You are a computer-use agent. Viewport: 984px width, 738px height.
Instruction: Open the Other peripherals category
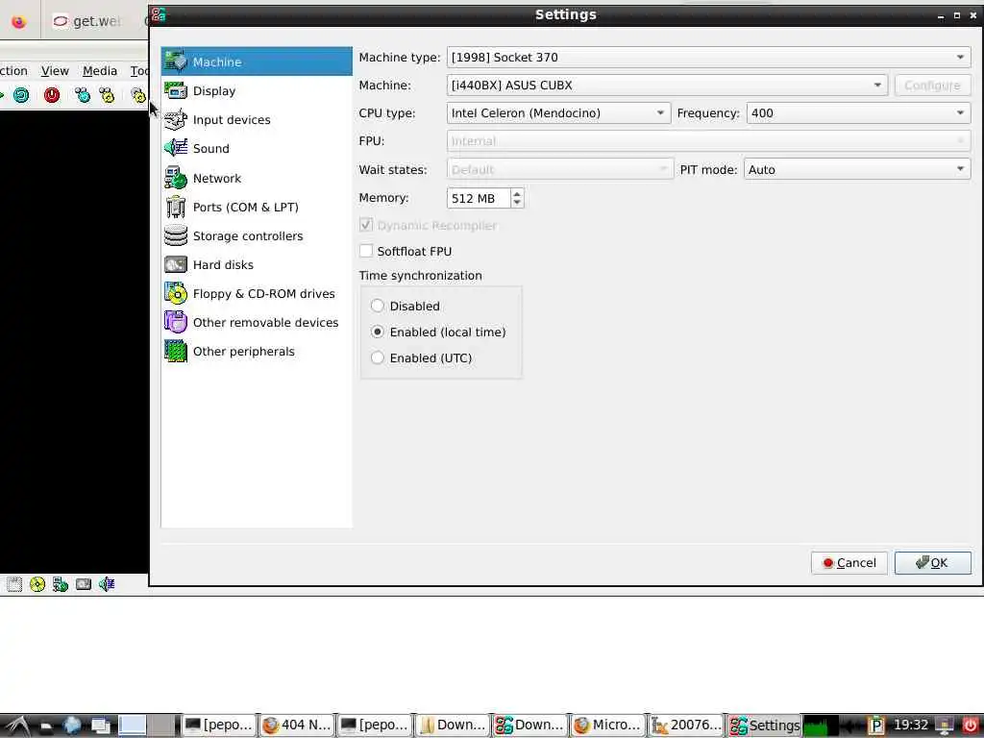(x=257, y=352)
